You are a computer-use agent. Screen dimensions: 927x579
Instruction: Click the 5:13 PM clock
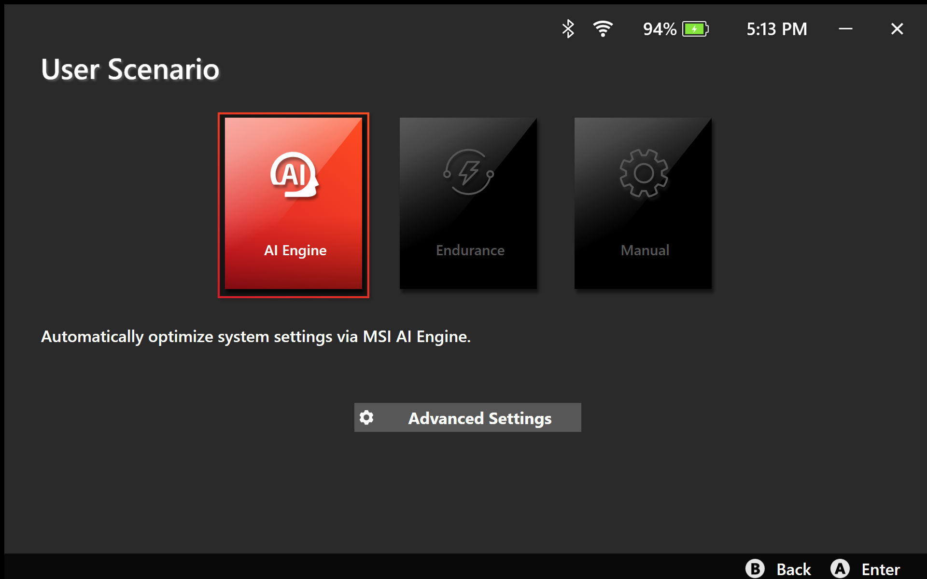[x=776, y=29]
